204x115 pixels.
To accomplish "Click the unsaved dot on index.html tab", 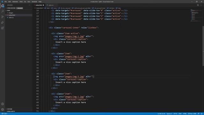I will 43,5.
